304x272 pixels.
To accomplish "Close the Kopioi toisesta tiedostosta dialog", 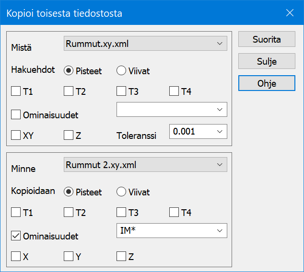I will coord(290,13).
